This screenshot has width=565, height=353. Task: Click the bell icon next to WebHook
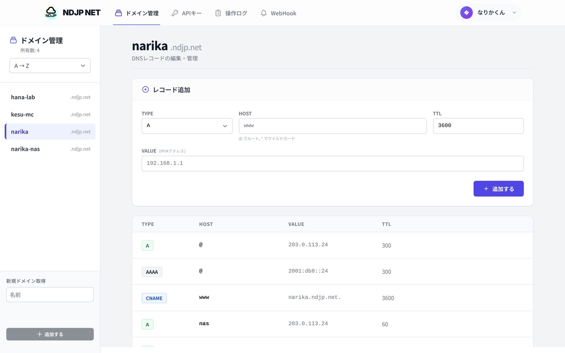[263, 13]
